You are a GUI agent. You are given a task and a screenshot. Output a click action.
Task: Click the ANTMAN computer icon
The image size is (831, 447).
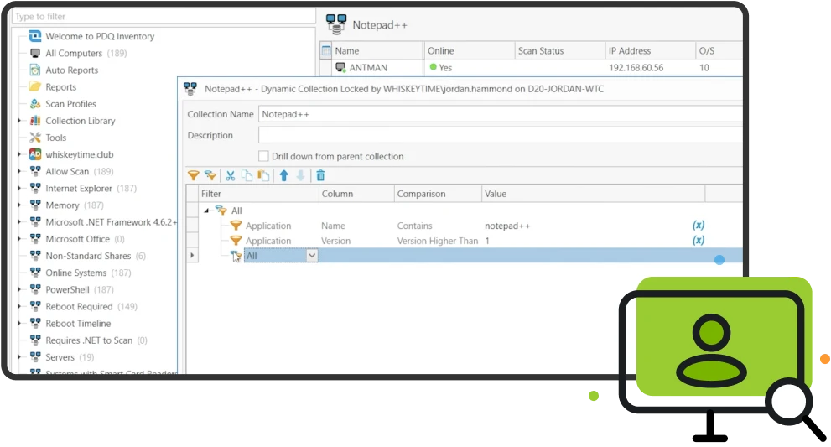[340, 67]
